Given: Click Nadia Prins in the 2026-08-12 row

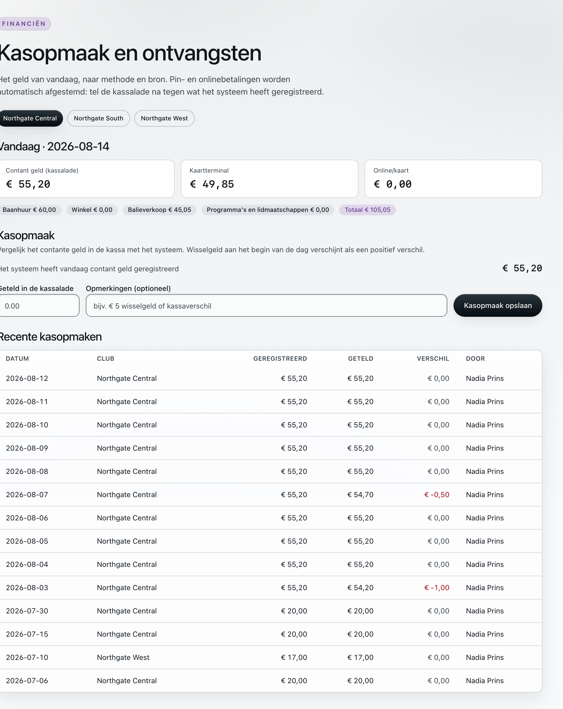Looking at the screenshot, I should click(485, 379).
